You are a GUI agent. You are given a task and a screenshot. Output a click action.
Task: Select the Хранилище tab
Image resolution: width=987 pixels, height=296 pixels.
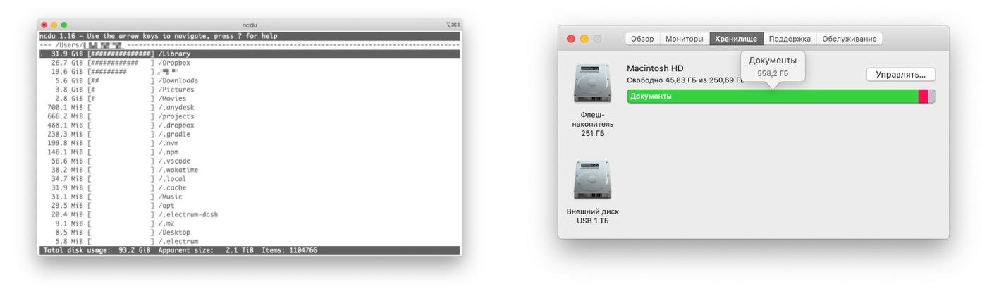click(x=736, y=39)
